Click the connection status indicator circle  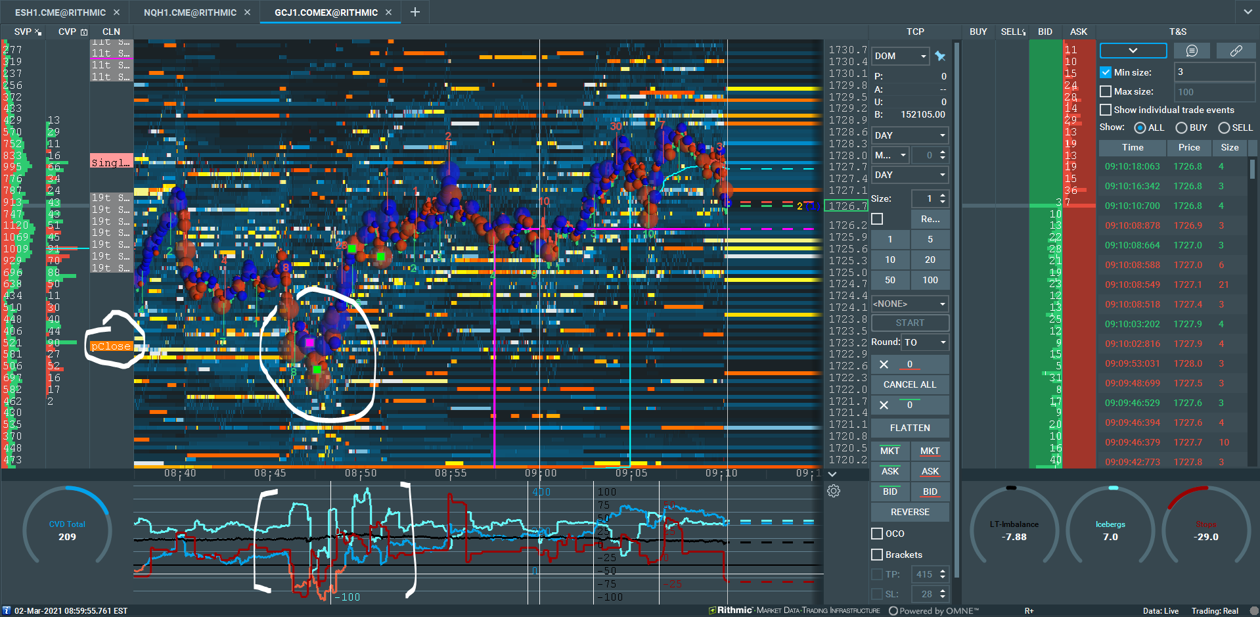(x=1254, y=610)
